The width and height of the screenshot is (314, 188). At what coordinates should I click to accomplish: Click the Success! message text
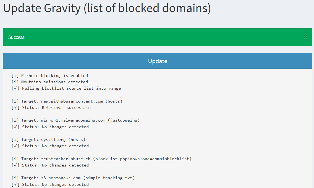17,37
